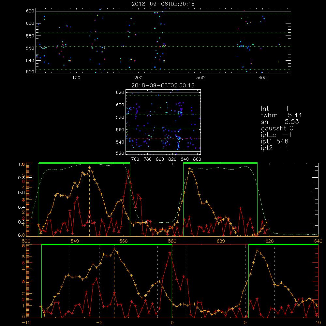Click the 'Int 1' readout
This screenshot has height=326, width=326.
pyautogui.click(x=274, y=109)
